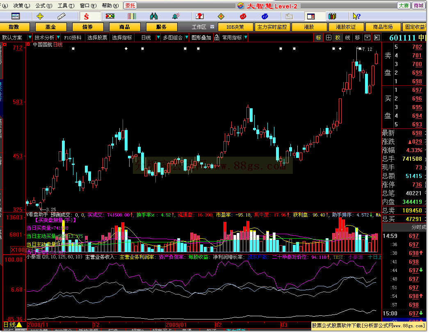
Task: Open the 帮助(H) menu
Action: click(x=110, y=5)
